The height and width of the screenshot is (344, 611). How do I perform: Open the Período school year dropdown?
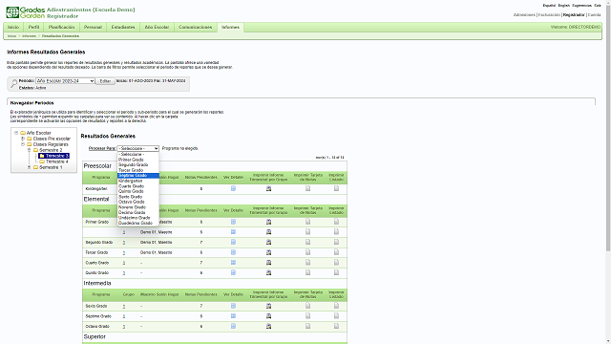point(65,80)
